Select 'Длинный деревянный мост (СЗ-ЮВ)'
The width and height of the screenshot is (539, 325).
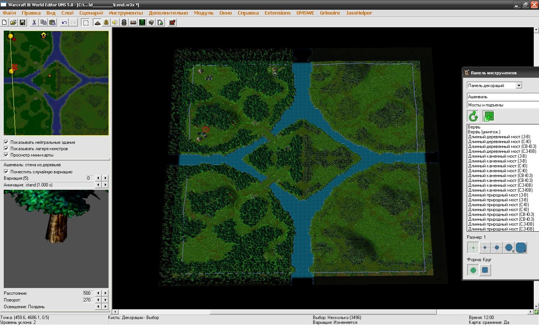503,151
